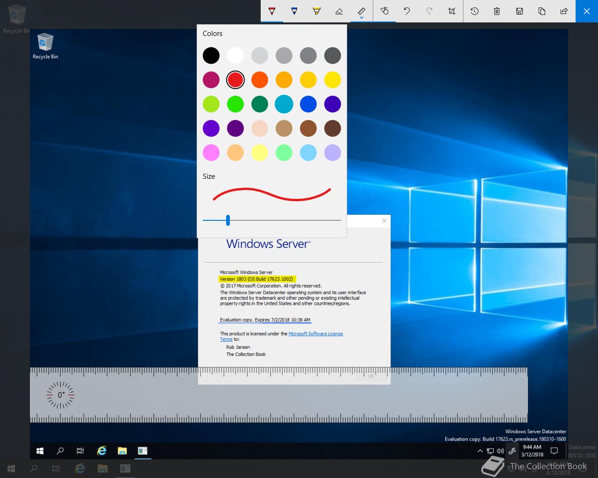The image size is (598, 478).
Task: Open Search in captured taskbar
Action: pos(60,450)
